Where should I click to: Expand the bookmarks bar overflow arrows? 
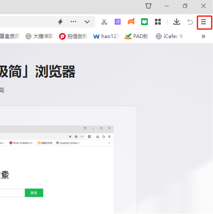click(203, 36)
